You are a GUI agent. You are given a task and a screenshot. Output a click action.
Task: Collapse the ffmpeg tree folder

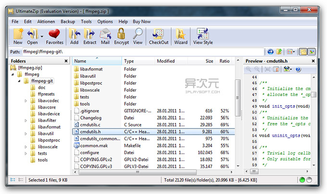[x=13, y=74]
